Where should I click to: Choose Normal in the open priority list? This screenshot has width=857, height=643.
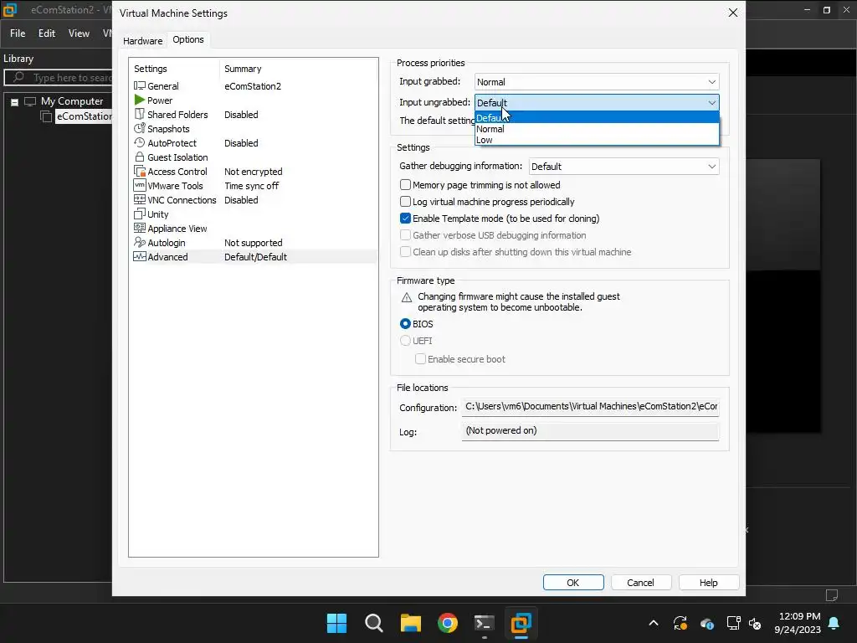click(x=597, y=129)
